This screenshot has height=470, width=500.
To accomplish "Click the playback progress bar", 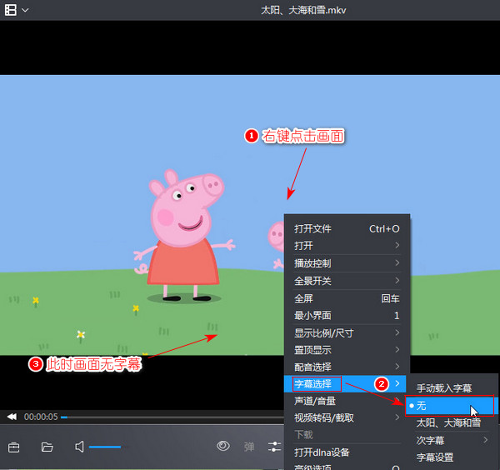I will (x=172, y=417).
